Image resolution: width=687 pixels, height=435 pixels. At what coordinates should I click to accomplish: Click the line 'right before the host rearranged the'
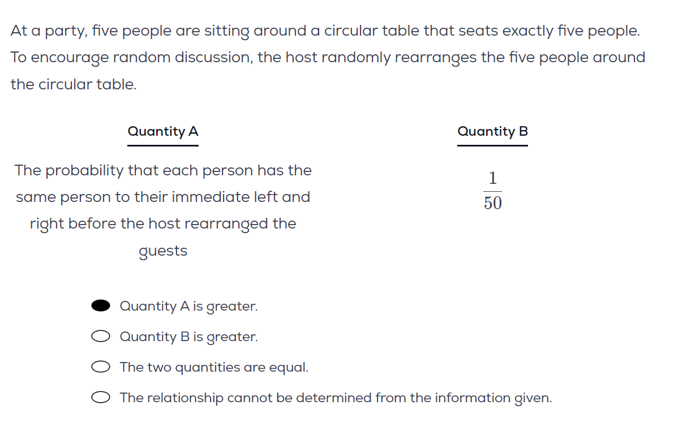point(163,224)
